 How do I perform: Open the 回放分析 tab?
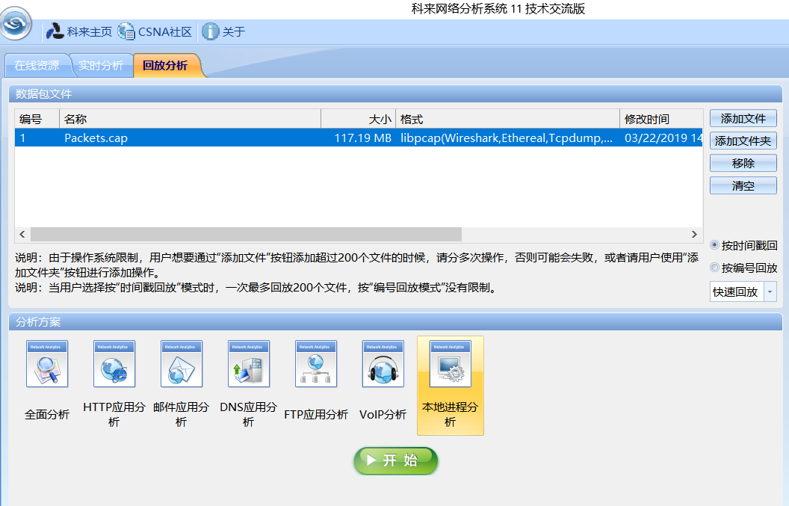165,66
